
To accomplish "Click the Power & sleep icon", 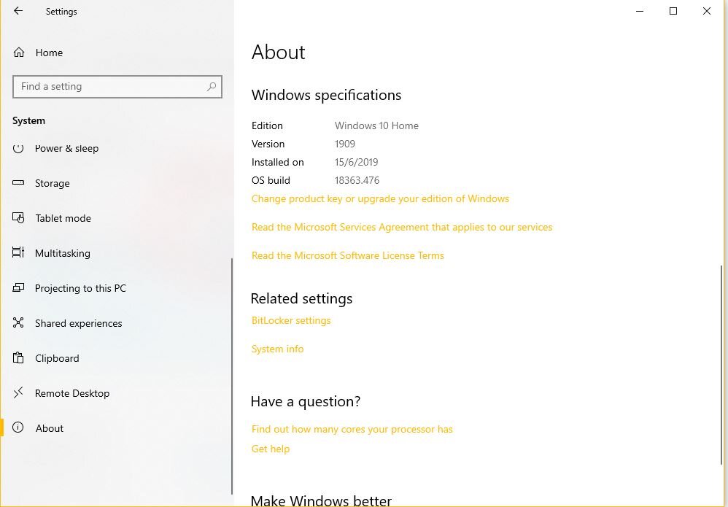I will point(18,148).
